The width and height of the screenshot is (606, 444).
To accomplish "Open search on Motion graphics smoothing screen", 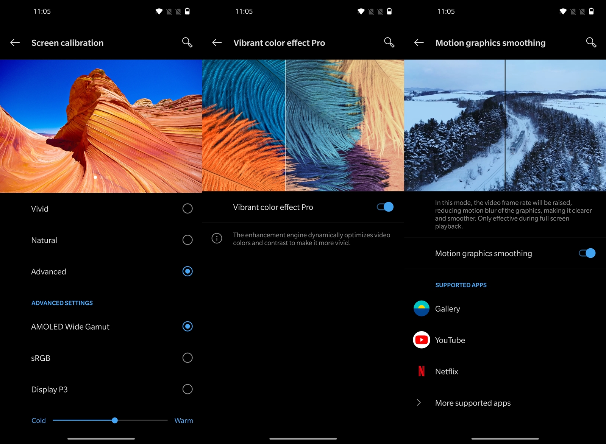I will tap(591, 42).
